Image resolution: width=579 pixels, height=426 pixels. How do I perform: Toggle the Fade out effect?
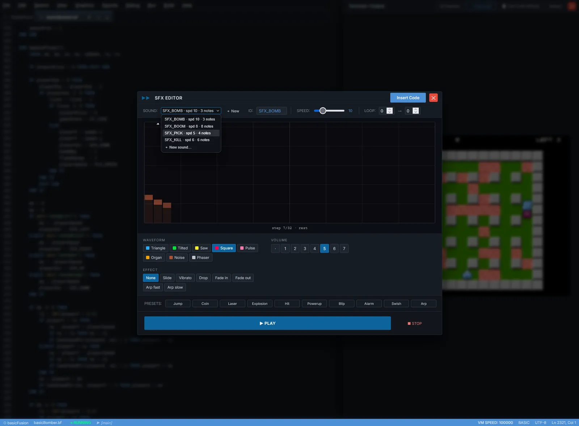coord(243,278)
